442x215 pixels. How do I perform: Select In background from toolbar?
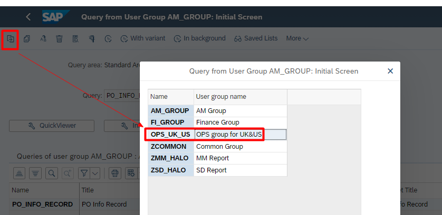[199, 38]
